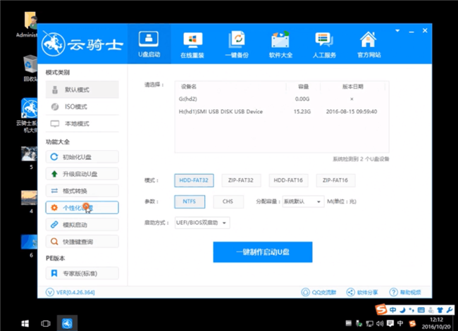Go to the 软件大全 tab

280,44
